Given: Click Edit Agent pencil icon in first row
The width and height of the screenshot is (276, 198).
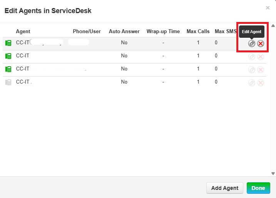Looking at the screenshot, I should (252, 44).
